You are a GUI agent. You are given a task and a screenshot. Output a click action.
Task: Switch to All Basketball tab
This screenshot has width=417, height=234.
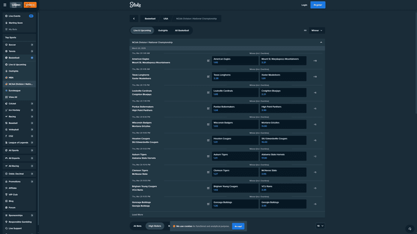tap(182, 31)
